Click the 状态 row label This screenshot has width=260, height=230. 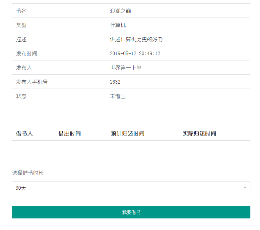click(21, 96)
